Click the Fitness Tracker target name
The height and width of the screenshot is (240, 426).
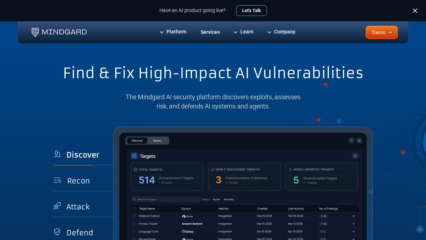pyautogui.click(x=148, y=224)
